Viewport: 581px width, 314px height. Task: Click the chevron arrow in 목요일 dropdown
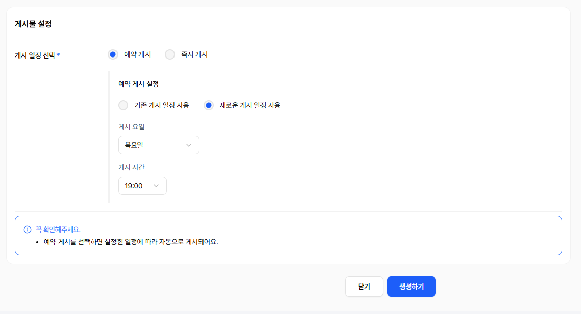189,145
